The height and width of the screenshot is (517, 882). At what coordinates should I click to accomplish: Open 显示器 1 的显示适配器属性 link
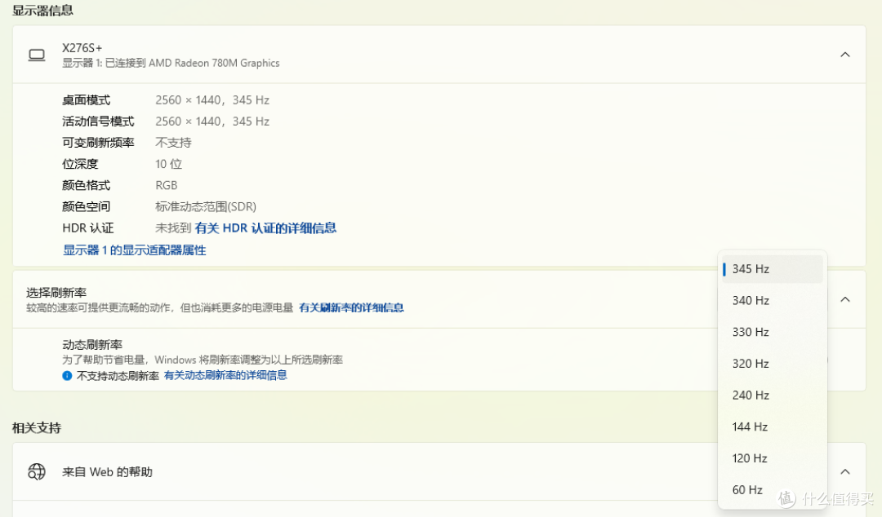(x=135, y=250)
